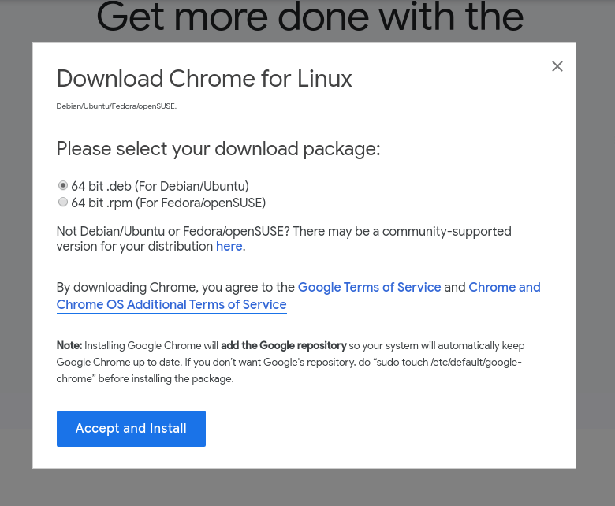The image size is (615, 506).
Task: Close the Download Chrome dialog
Action: [x=557, y=66]
